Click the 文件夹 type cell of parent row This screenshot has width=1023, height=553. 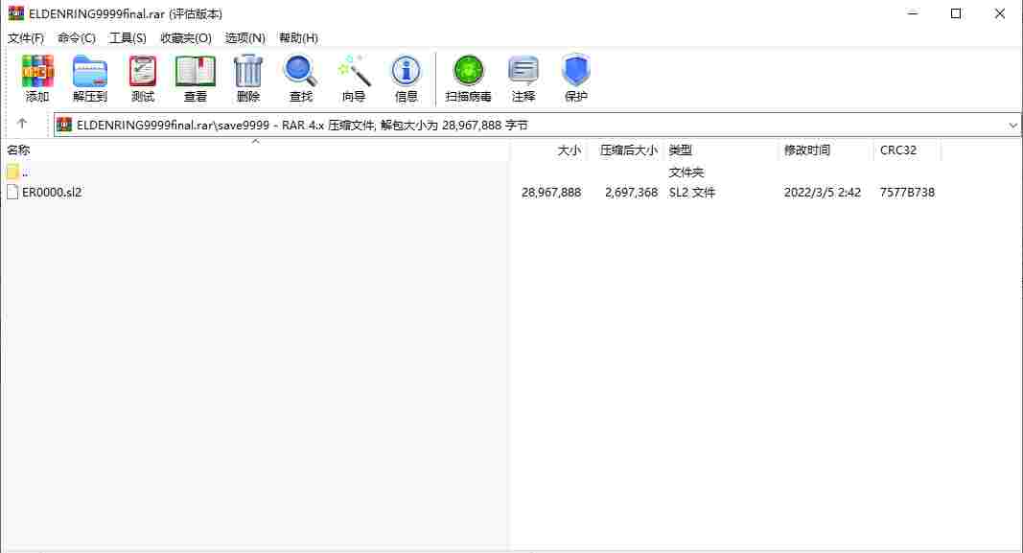point(686,173)
